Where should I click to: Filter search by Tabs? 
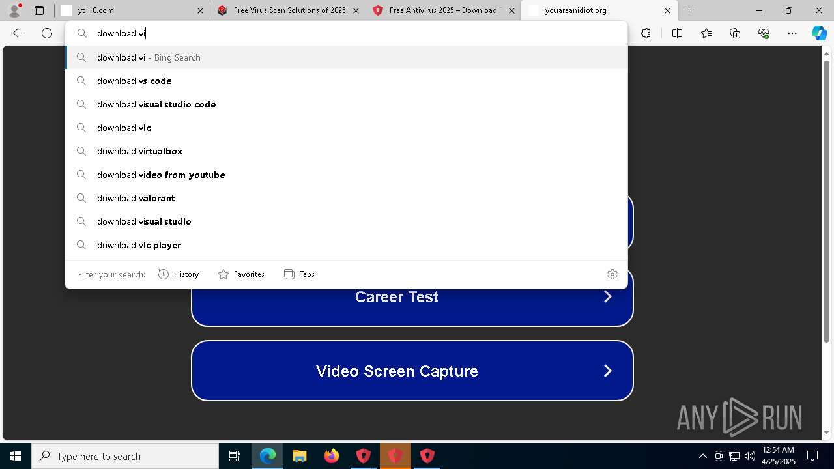300,274
